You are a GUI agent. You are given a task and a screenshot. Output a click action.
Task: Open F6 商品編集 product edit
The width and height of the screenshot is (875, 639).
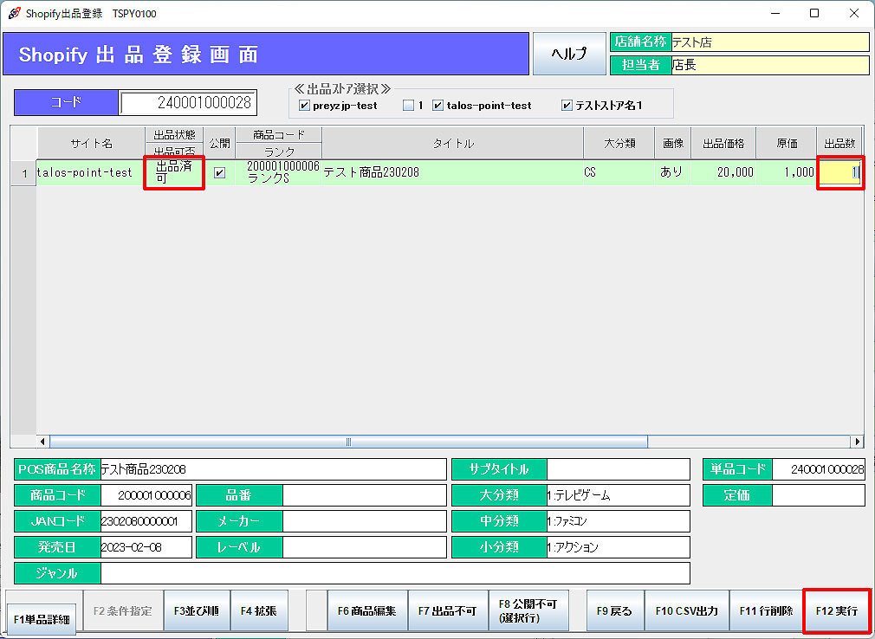click(x=366, y=610)
